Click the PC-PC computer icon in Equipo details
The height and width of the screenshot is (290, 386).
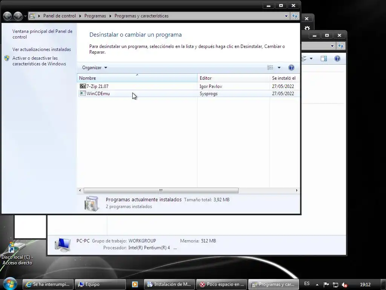tap(63, 245)
